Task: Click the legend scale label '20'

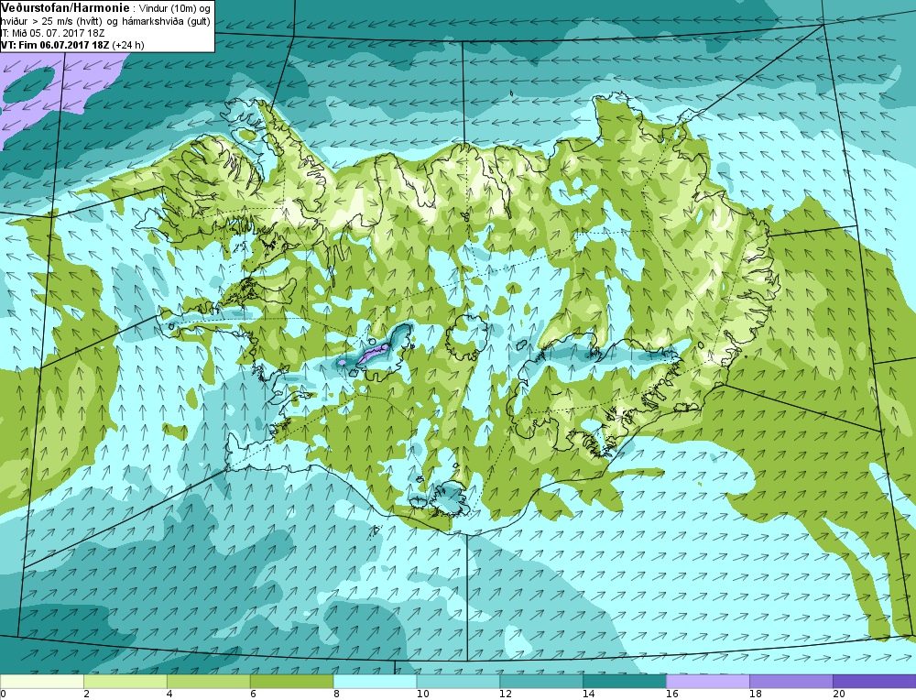Action: (x=839, y=695)
